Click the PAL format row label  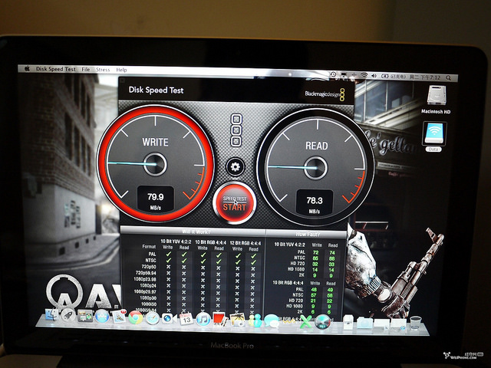152,254
